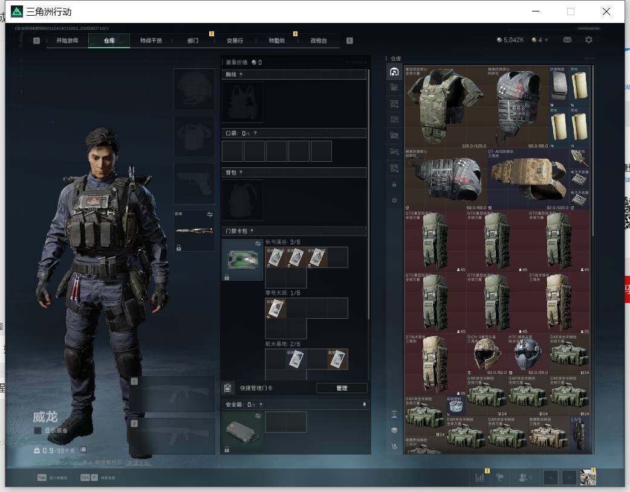Click the statistics bar-chart icon bottom bar
Image resolution: width=630 pixels, height=492 pixels.
click(x=479, y=477)
